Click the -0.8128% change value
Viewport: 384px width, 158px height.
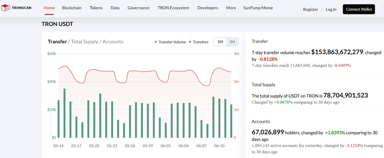coord(268,59)
